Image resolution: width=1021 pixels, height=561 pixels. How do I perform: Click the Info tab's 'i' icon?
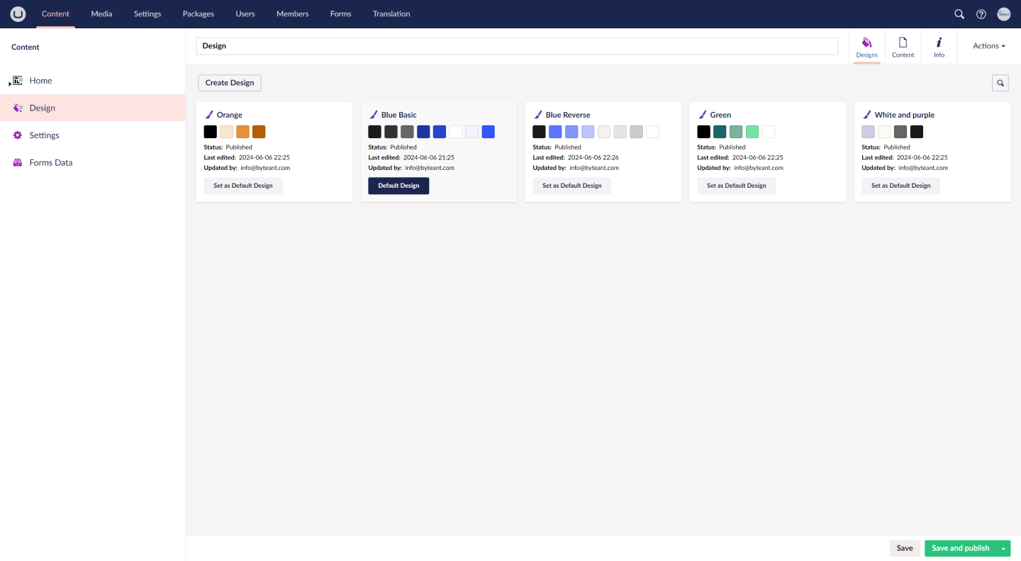point(939,41)
